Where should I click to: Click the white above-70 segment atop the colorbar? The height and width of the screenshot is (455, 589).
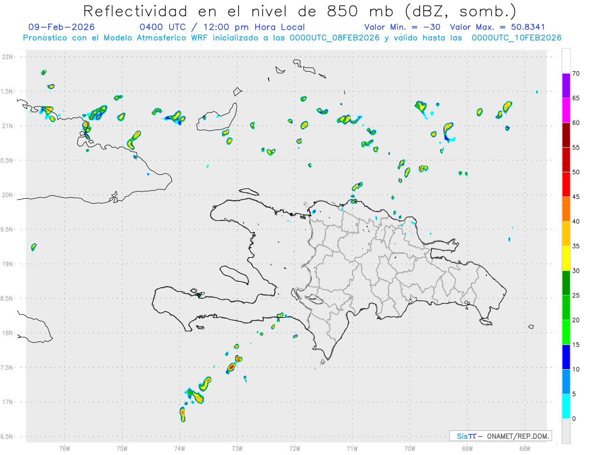pyautogui.click(x=566, y=61)
